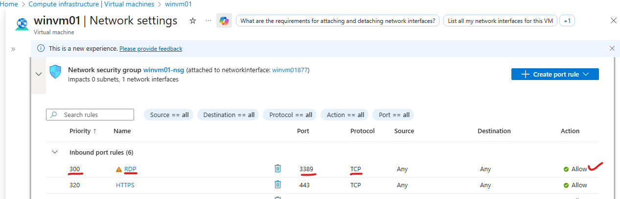Collapse the Network security group section
This screenshot has height=199, width=620.
pyautogui.click(x=38, y=74)
